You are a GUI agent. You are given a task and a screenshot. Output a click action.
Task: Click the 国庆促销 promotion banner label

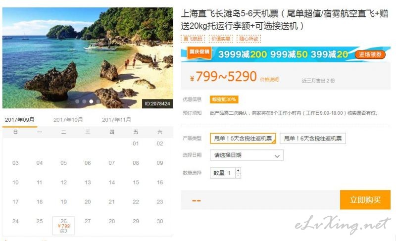point(199,52)
